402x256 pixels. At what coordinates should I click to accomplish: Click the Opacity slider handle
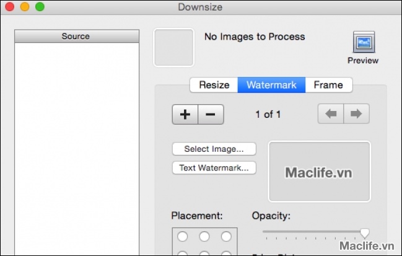365,233
